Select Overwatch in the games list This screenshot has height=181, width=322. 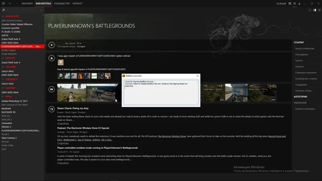(7, 123)
